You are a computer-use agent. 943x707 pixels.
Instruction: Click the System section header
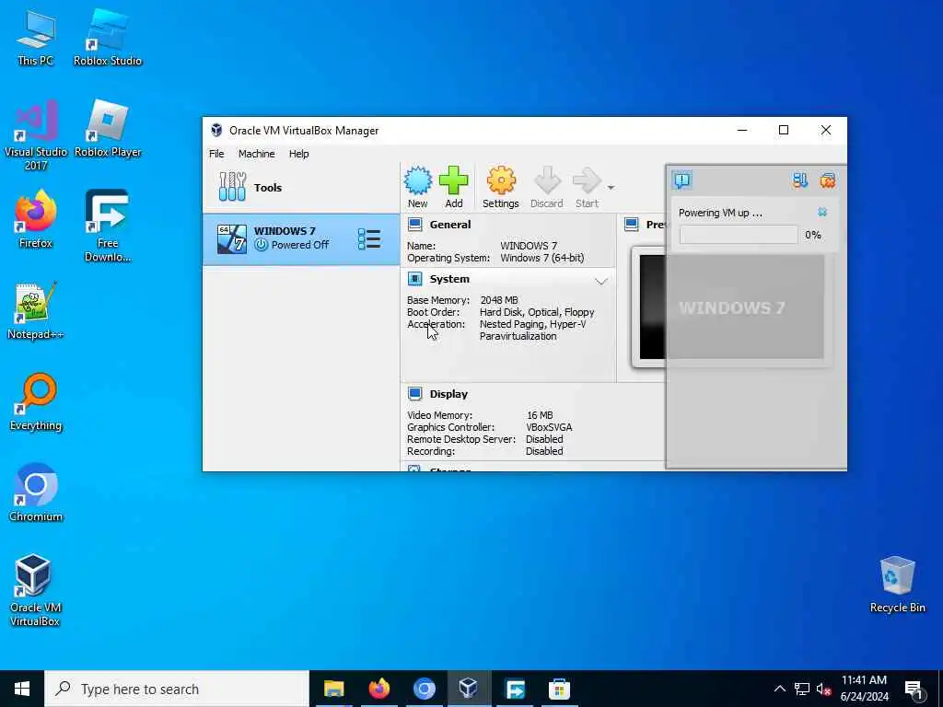(x=449, y=279)
